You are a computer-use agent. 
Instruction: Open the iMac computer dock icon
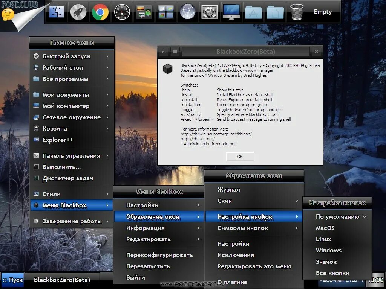click(231, 12)
